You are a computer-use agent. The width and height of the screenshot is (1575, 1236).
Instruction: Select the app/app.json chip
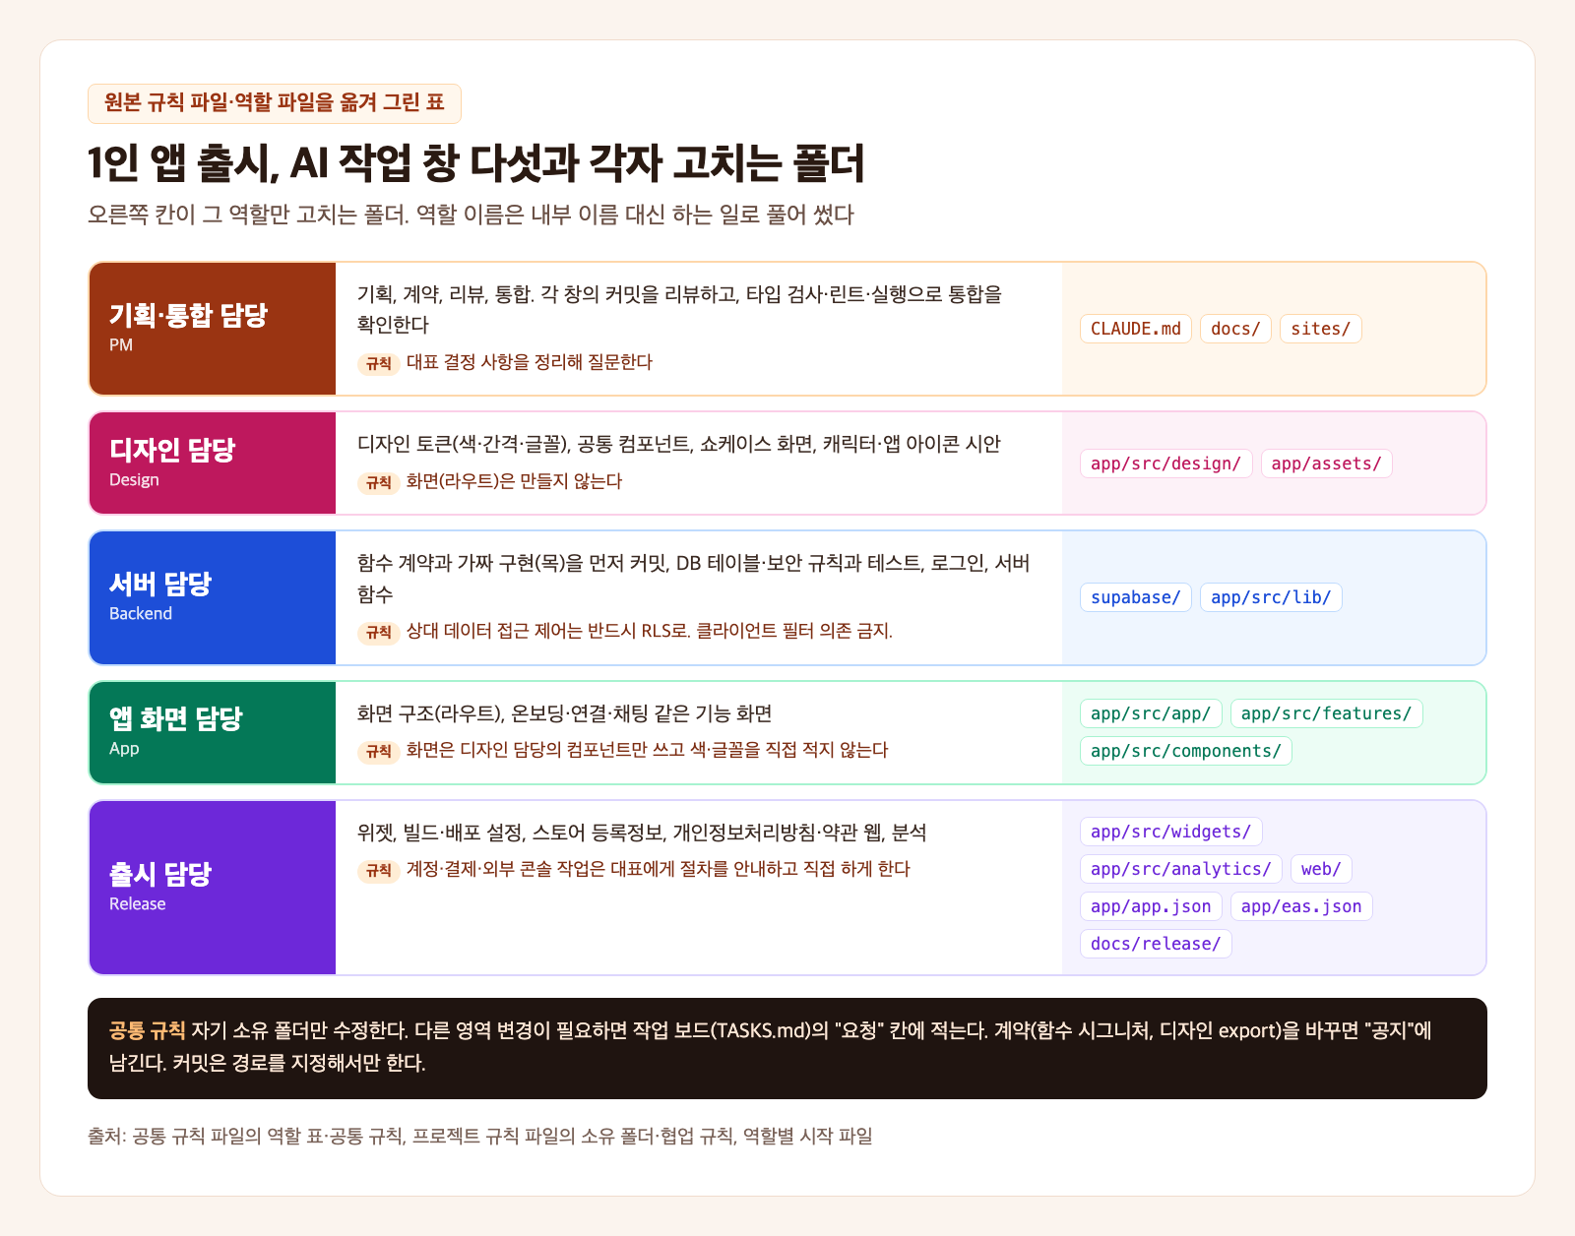click(1151, 906)
